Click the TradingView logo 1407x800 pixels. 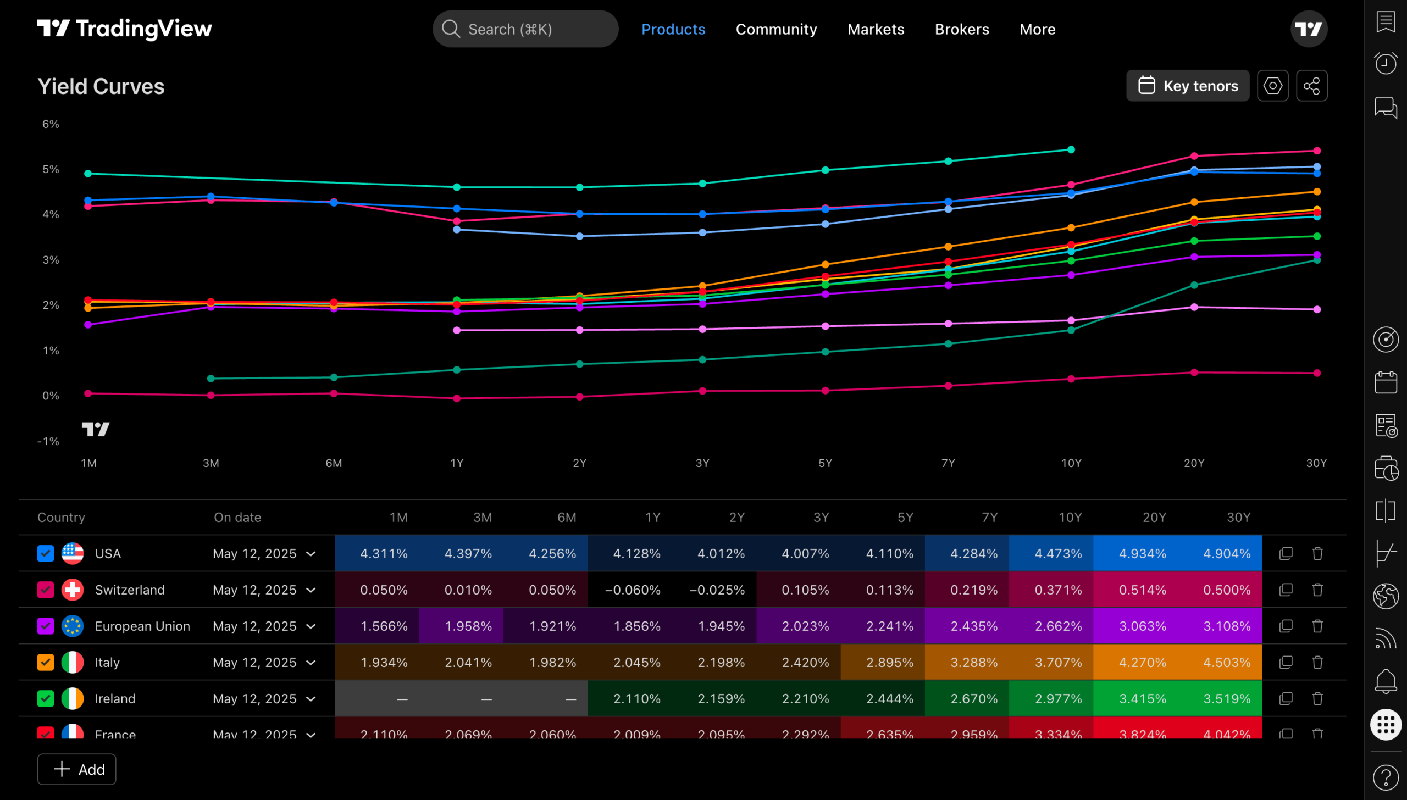[125, 29]
